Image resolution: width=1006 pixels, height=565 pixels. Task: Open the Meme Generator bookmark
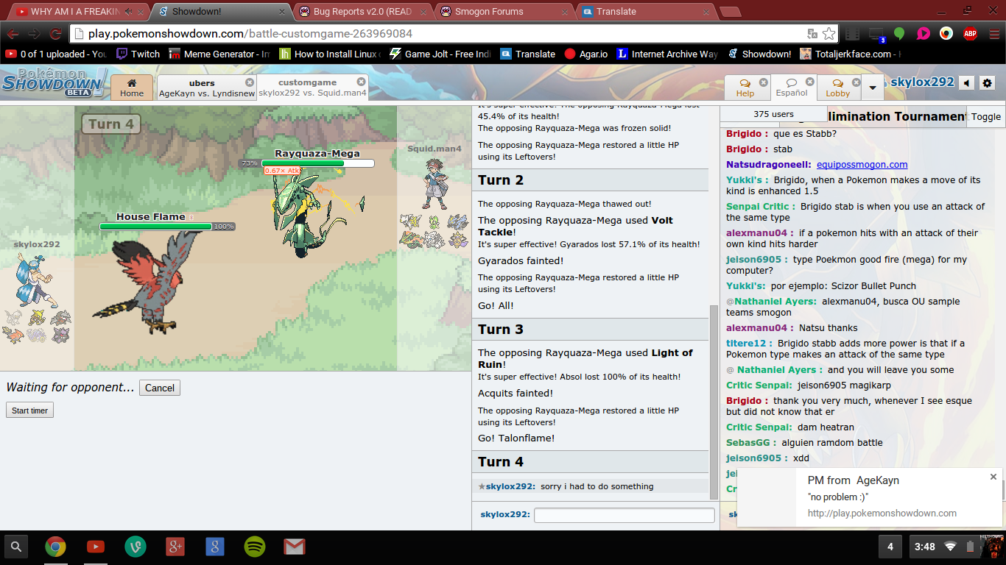[x=219, y=54]
